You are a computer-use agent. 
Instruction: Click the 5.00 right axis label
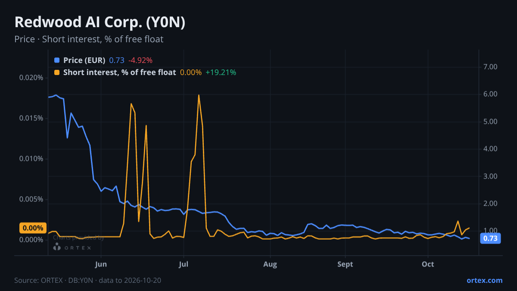(491, 122)
